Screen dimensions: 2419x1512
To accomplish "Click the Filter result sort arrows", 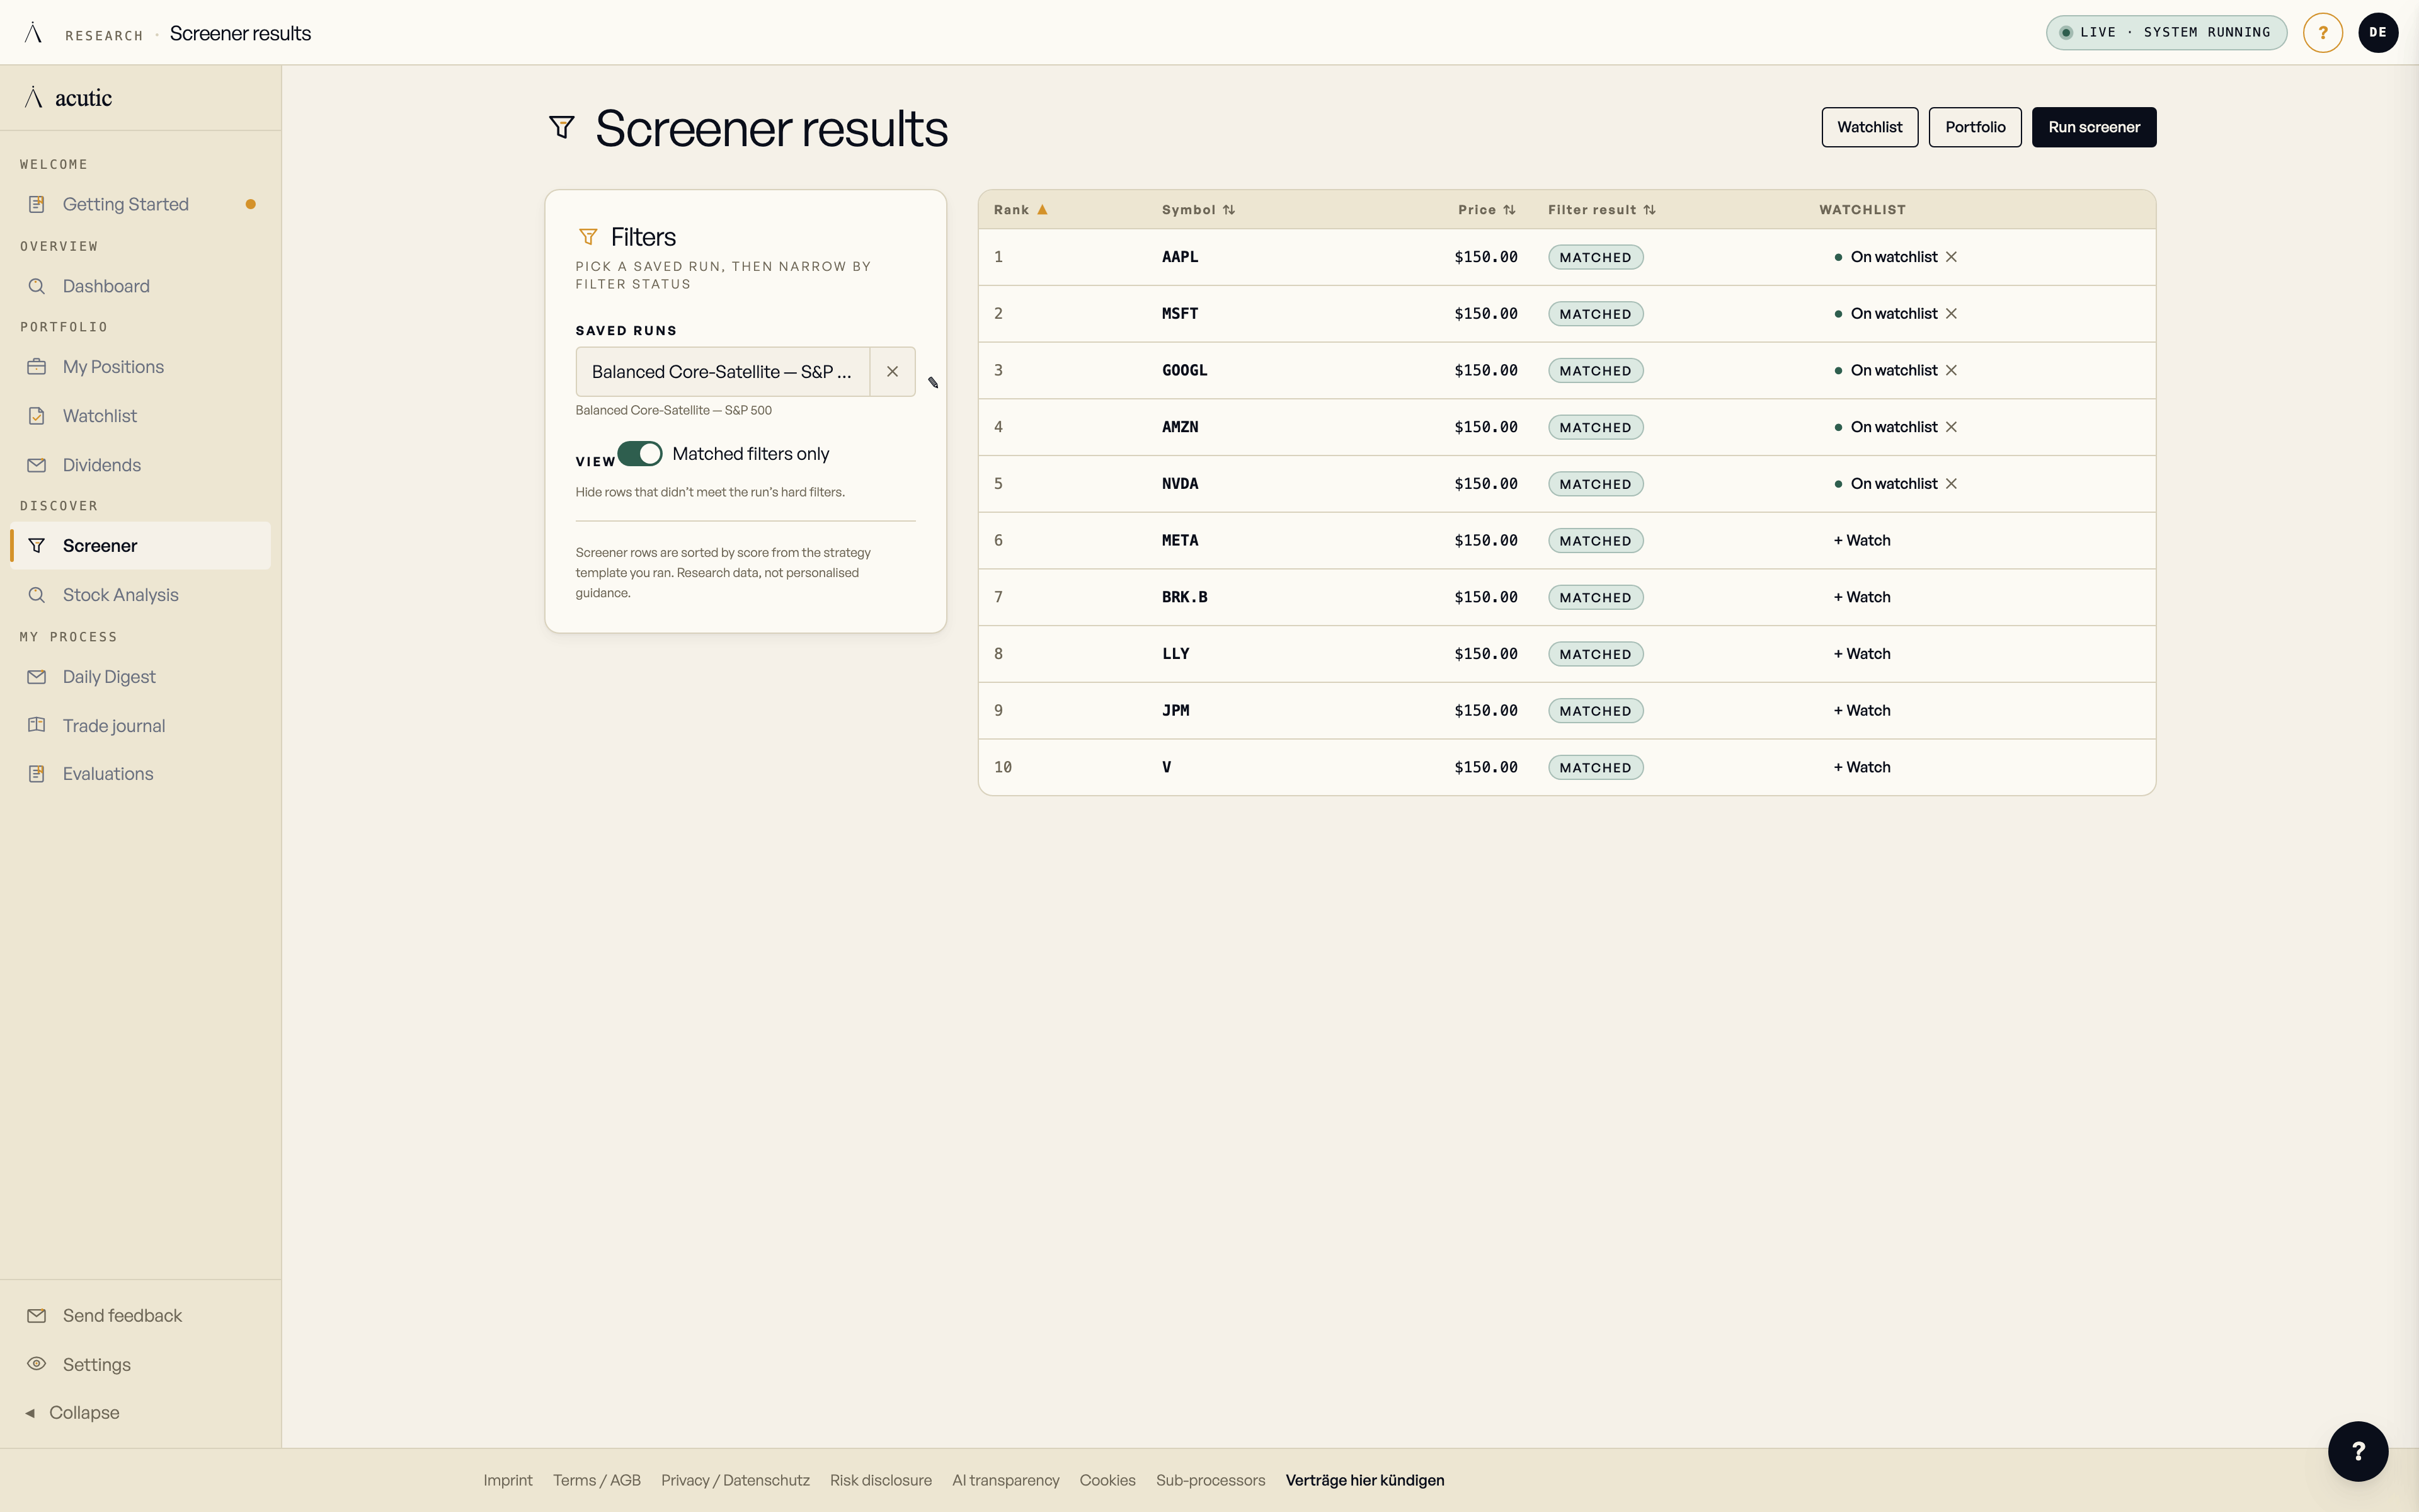I will pos(1649,210).
